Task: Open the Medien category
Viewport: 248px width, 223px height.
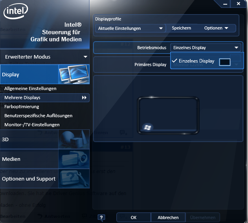Action: point(45,159)
